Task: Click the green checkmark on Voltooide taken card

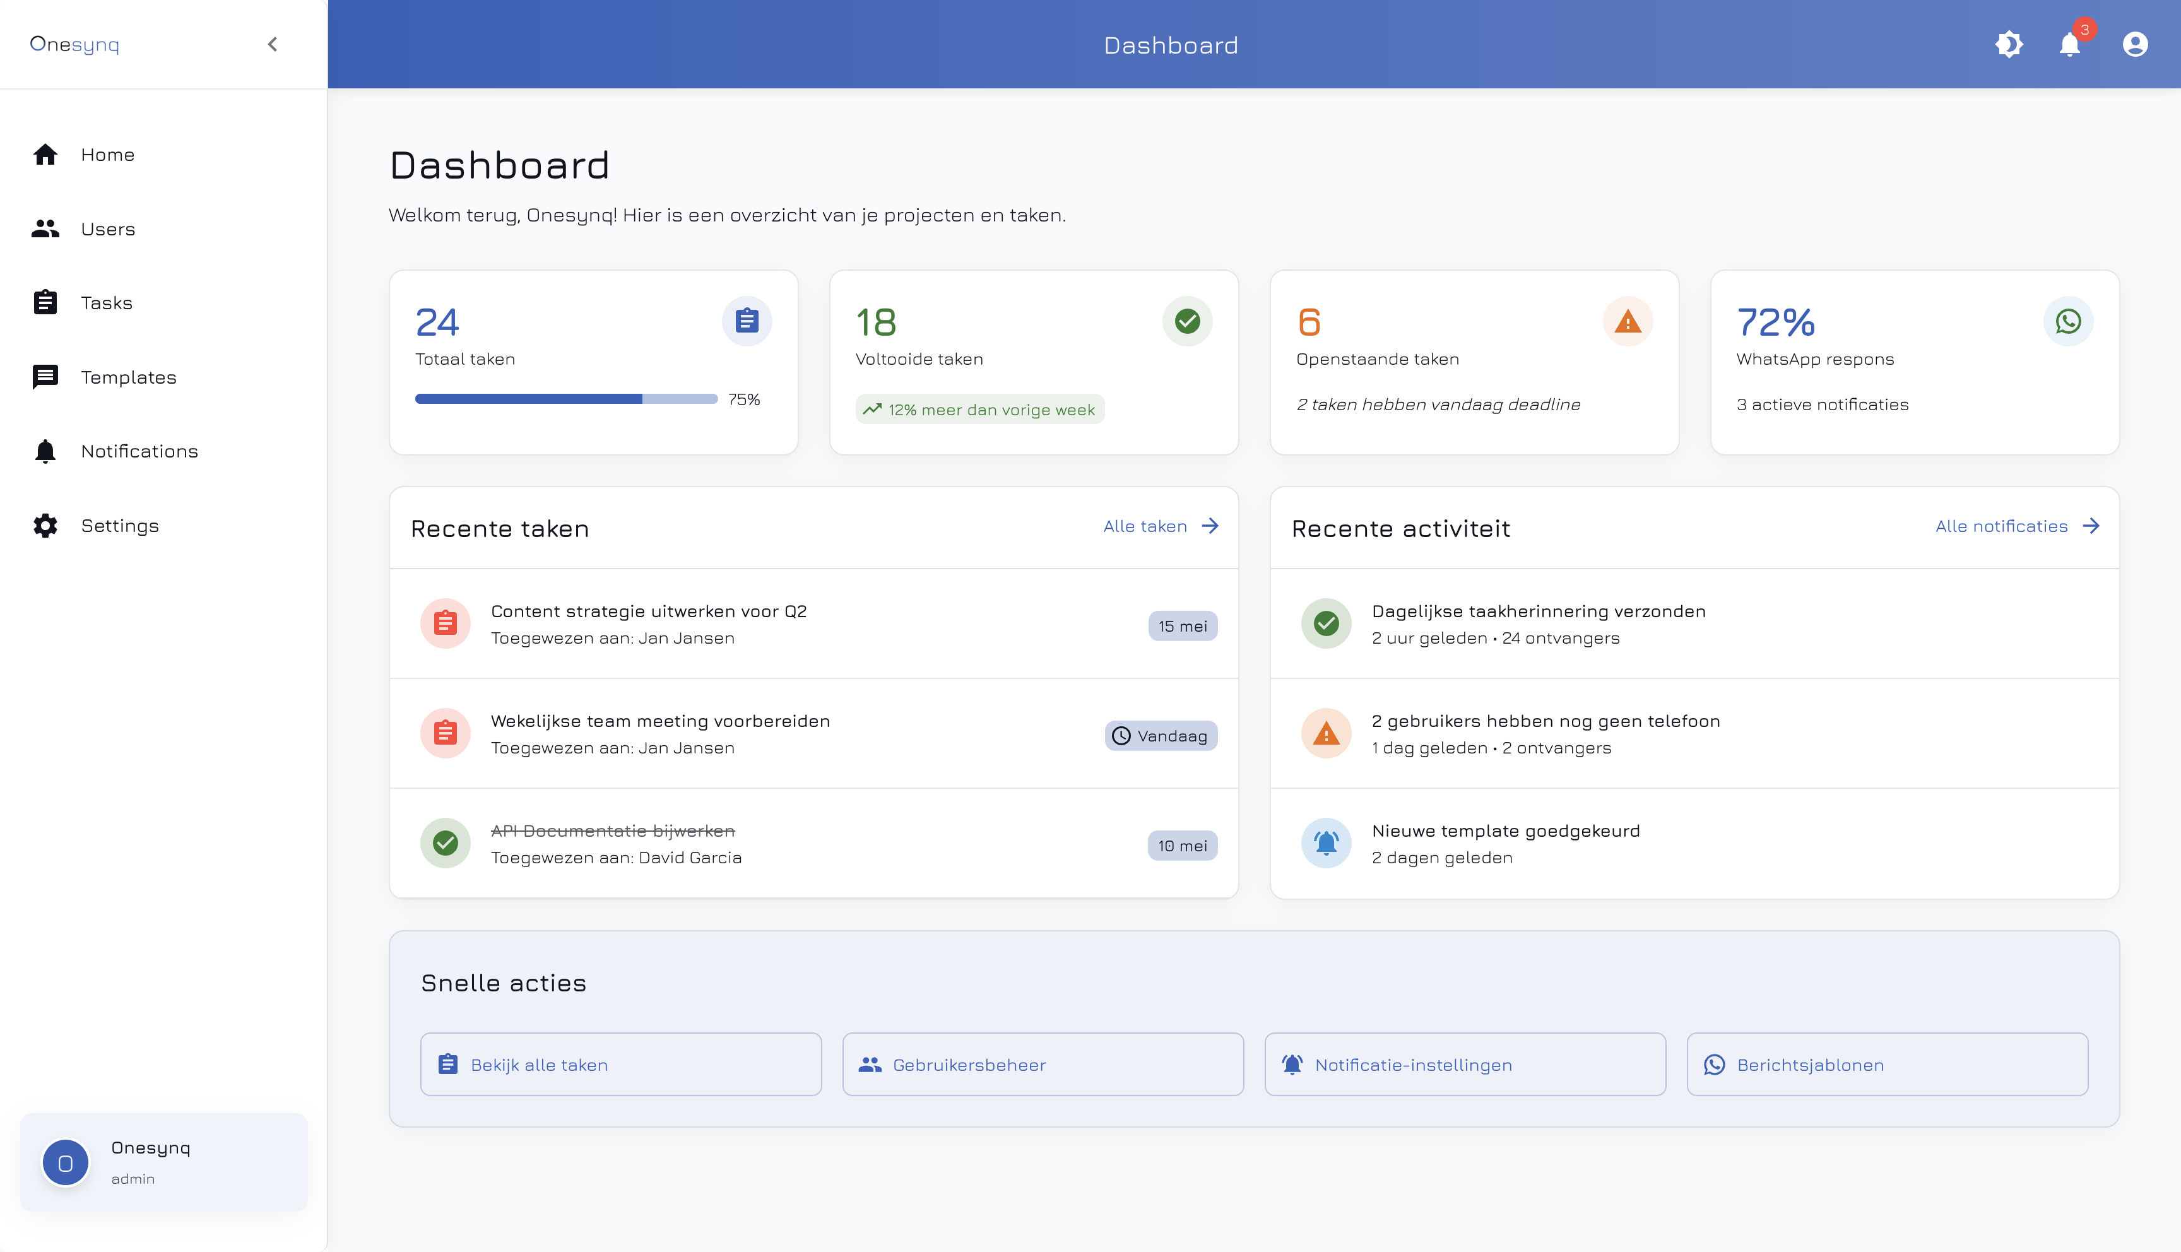Action: (x=1187, y=321)
